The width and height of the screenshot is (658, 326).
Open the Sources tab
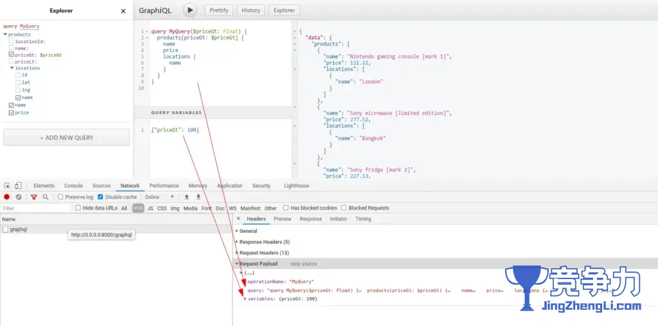tap(102, 186)
